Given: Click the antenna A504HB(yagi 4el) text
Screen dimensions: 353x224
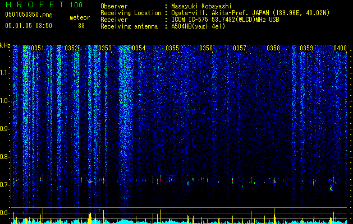Looking at the screenshot, I should pyautogui.click(x=198, y=26).
